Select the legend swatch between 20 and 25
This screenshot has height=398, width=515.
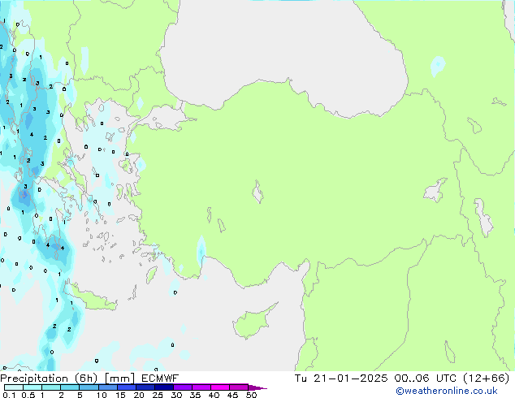tap(148, 387)
